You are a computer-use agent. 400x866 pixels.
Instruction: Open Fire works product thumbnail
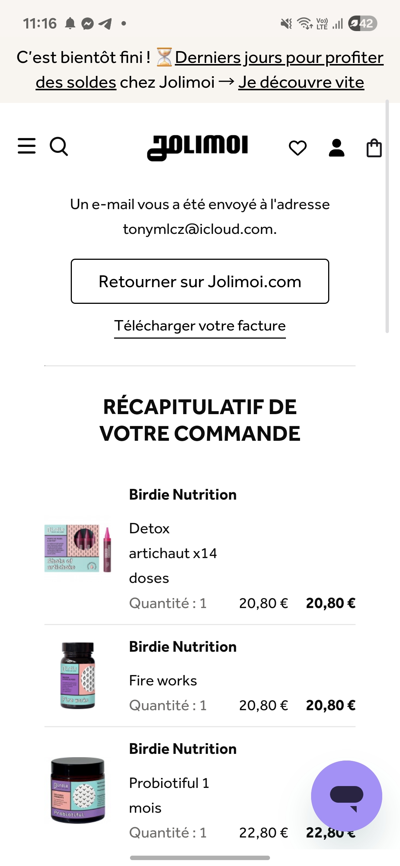coord(78,676)
